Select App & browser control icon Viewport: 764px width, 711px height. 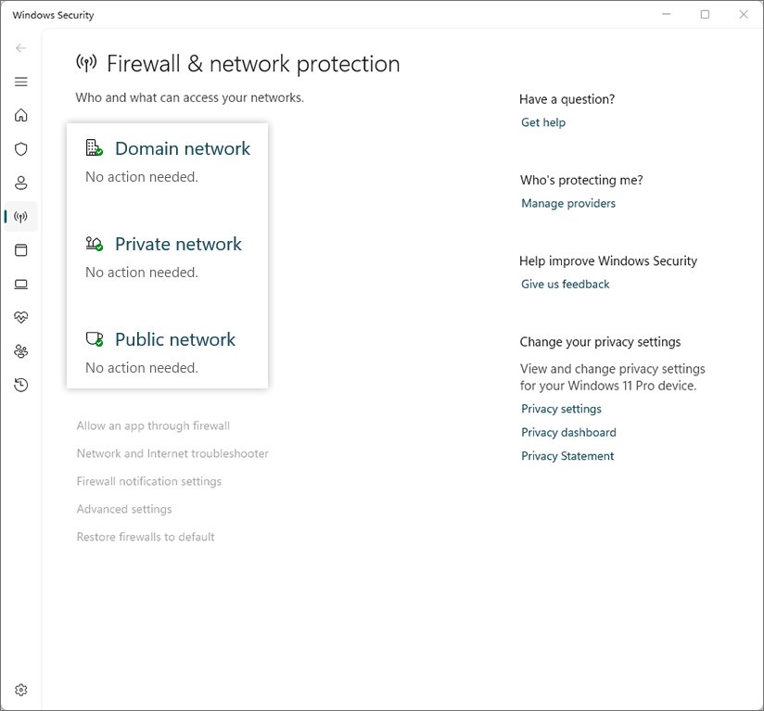pyautogui.click(x=21, y=250)
